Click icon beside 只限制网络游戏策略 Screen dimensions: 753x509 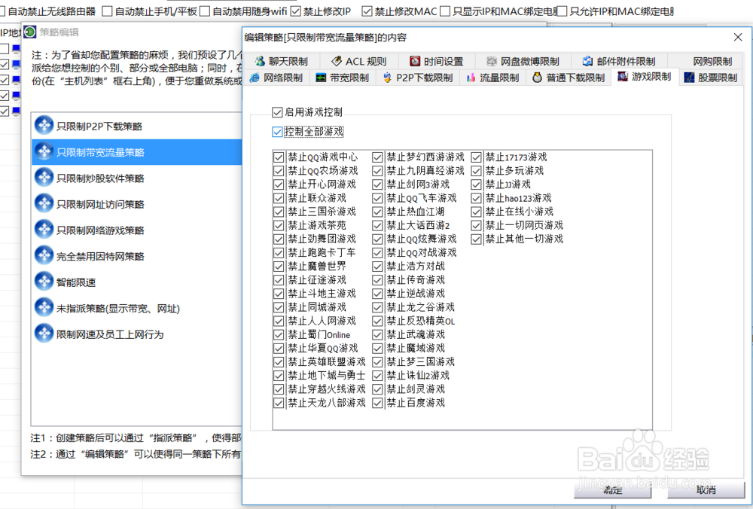(x=44, y=230)
